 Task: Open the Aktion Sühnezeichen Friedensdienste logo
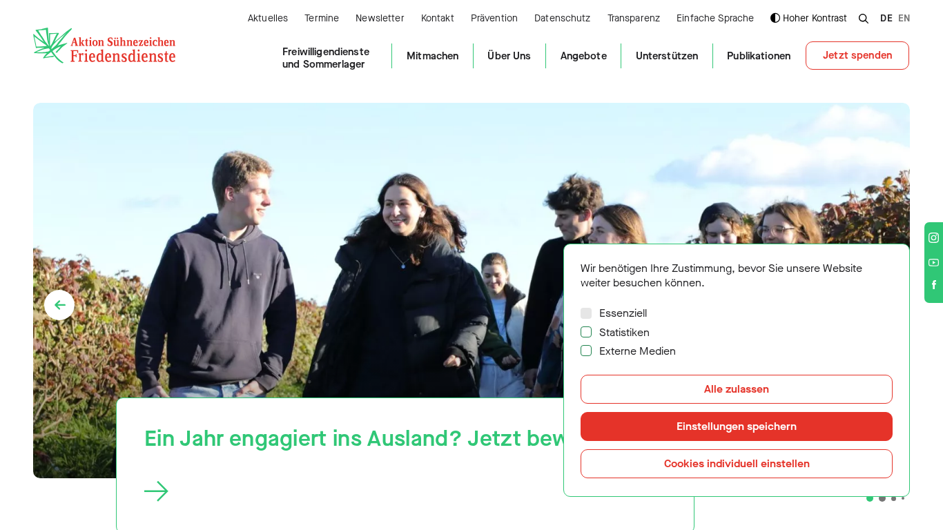coord(104,46)
